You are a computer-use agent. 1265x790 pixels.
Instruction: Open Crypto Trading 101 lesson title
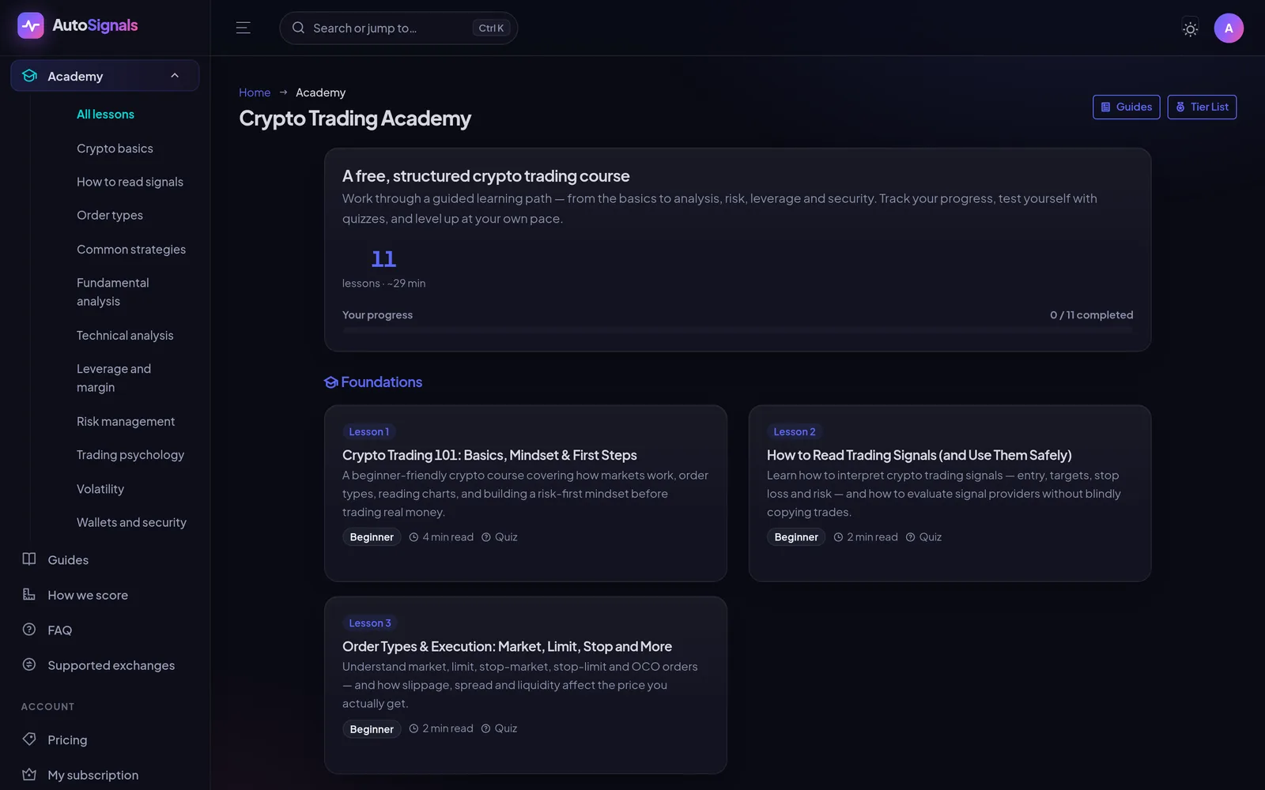click(489, 455)
